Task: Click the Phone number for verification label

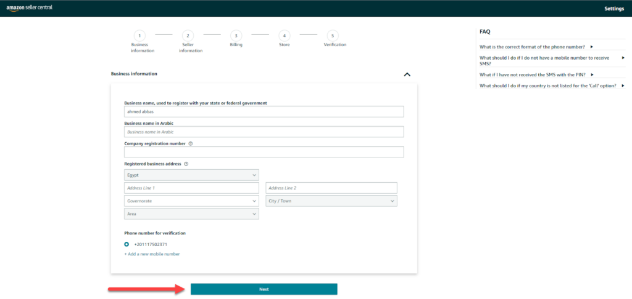Action: pos(155,233)
